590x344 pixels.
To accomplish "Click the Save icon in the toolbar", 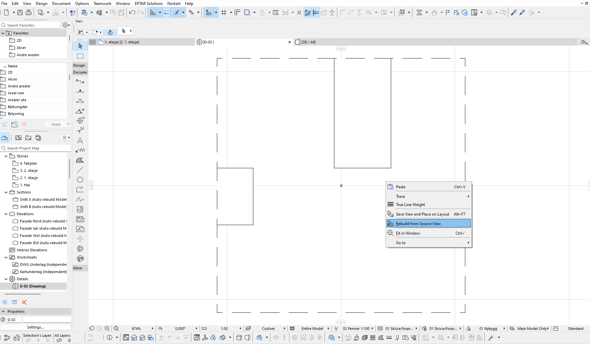I will pyautogui.click(x=20, y=12).
